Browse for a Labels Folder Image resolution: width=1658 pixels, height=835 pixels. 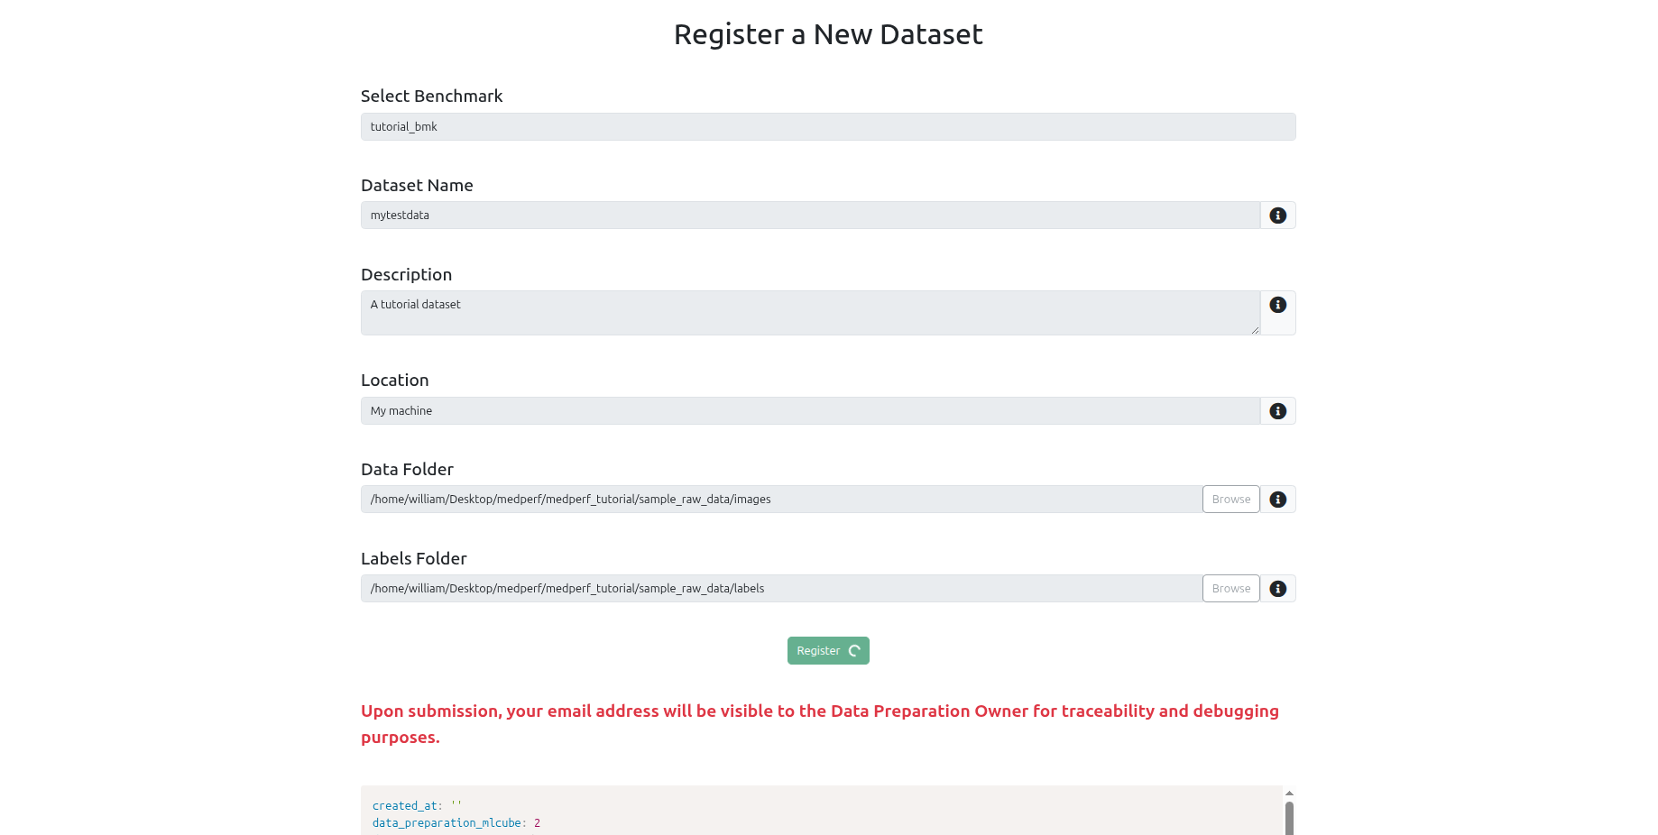pos(1230,588)
